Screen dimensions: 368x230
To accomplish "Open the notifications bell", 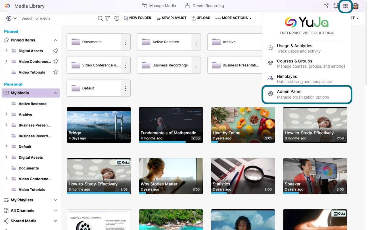I will pos(336,6).
